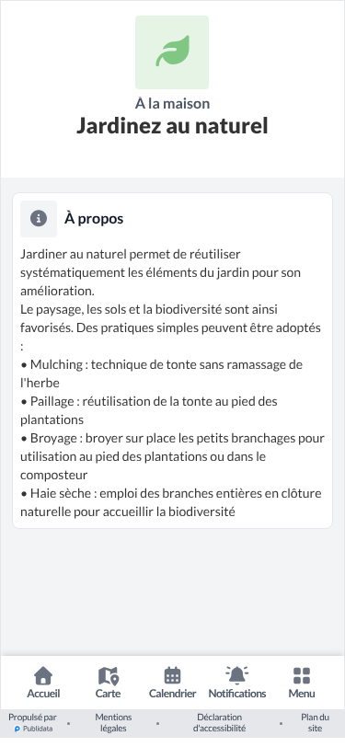
Task: Tap the Carte map pin icon
Action: [109, 675]
